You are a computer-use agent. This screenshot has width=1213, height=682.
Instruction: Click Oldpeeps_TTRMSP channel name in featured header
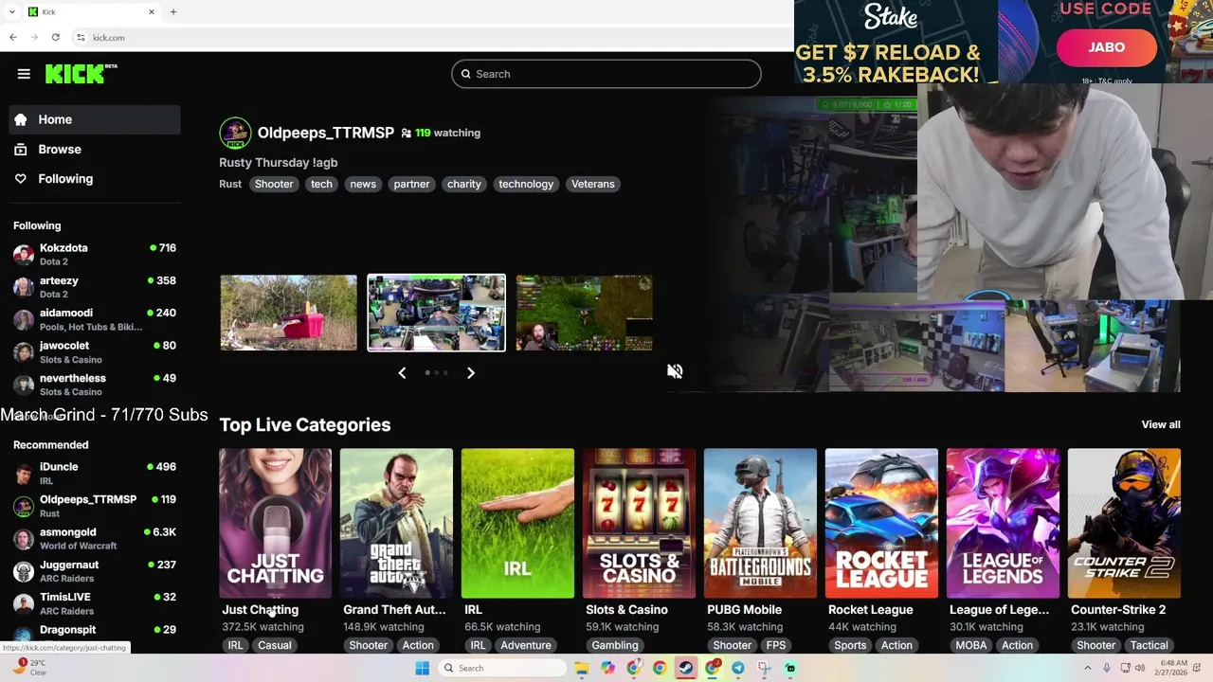pyautogui.click(x=326, y=134)
